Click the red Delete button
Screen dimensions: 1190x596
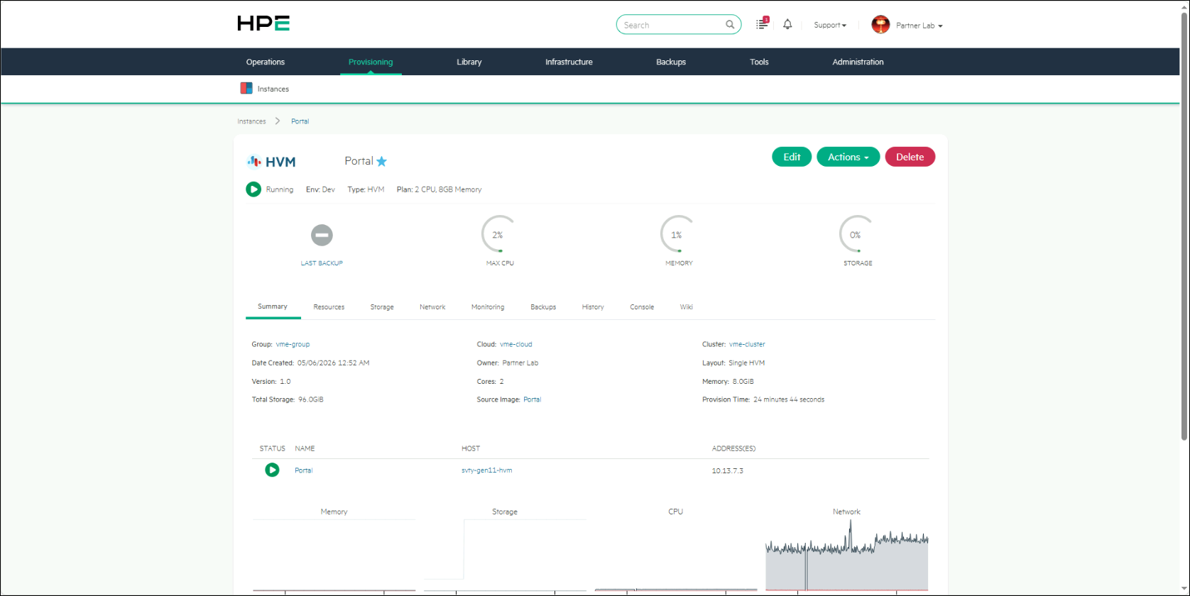(910, 157)
